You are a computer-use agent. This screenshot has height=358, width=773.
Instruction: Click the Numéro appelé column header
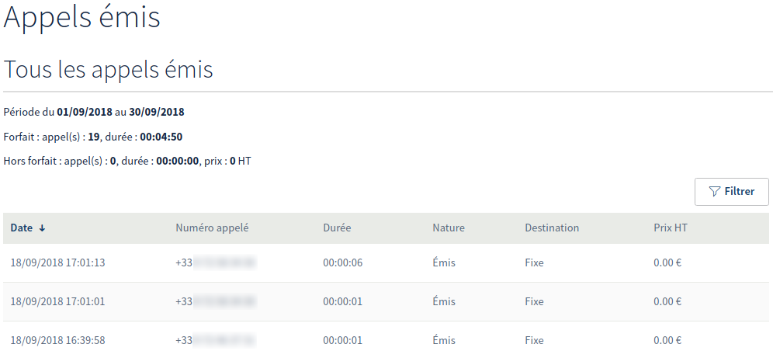tap(212, 228)
